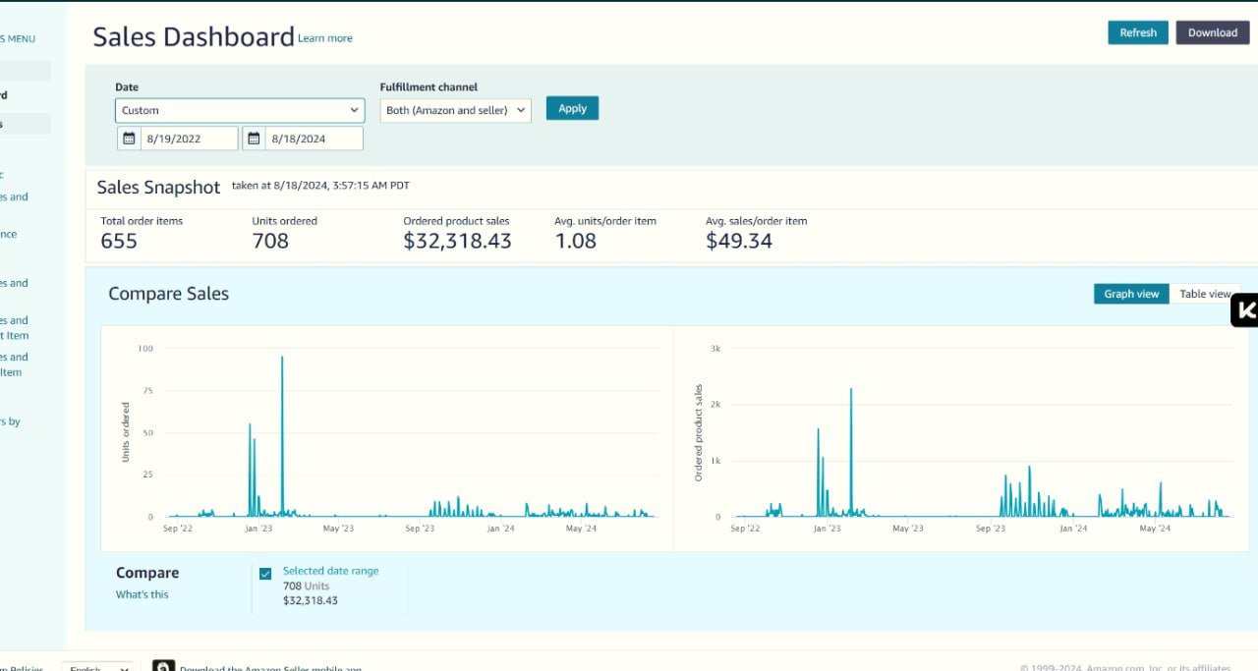Switch to Graph view tab
1258x671 pixels.
tap(1131, 294)
